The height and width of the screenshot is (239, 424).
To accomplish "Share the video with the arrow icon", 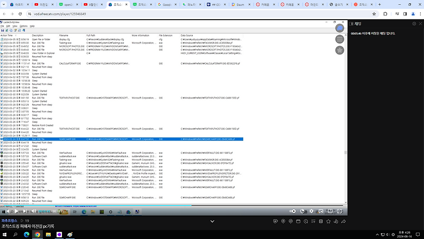I will (x=343, y=221).
